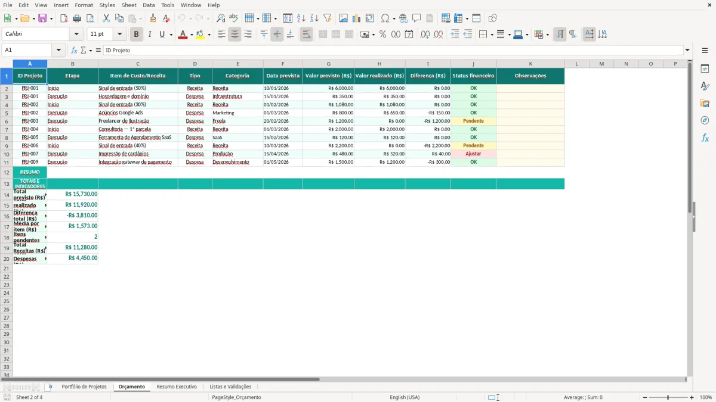Switch to Resumo Executivo sheet tab
716x402 pixels.
(177, 387)
